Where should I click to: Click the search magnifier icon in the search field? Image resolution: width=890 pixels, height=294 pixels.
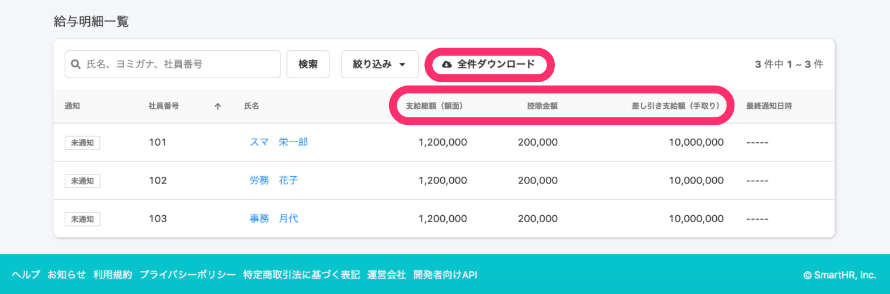point(76,65)
